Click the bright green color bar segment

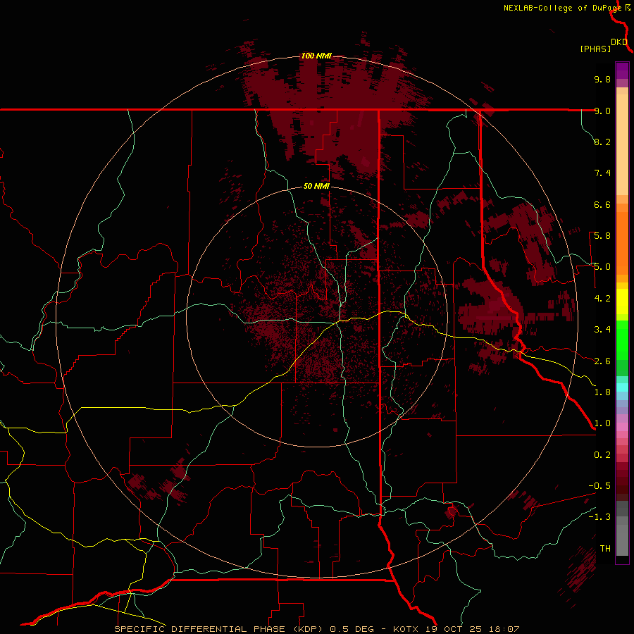[622, 340]
